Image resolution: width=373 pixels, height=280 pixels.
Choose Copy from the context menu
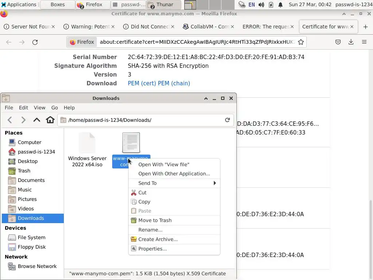click(174, 202)
